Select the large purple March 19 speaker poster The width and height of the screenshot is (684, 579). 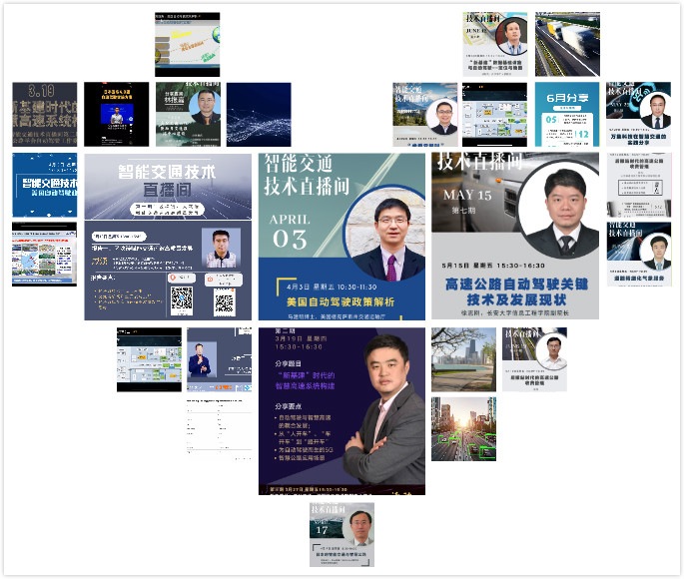pos(342,409)
